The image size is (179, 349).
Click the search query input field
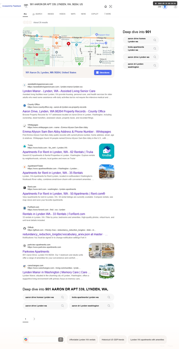coord(66,4)
